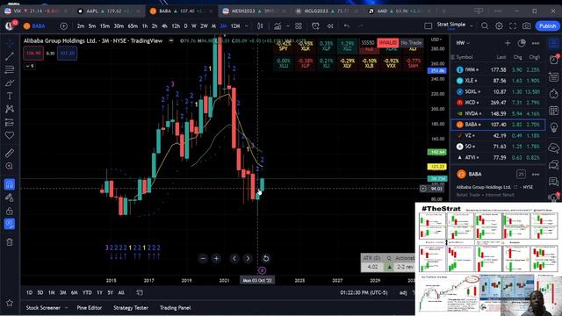The width and height of the screenshot is (562, 316).
Task: Set interval to 15m
Action: coord(104,26)
